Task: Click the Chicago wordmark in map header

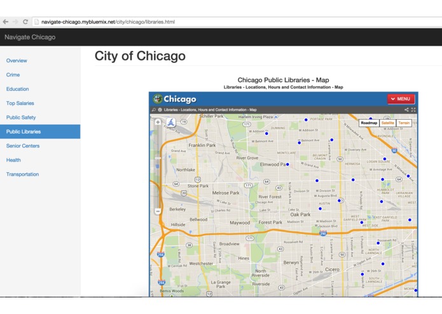Action: coord(180,99)
